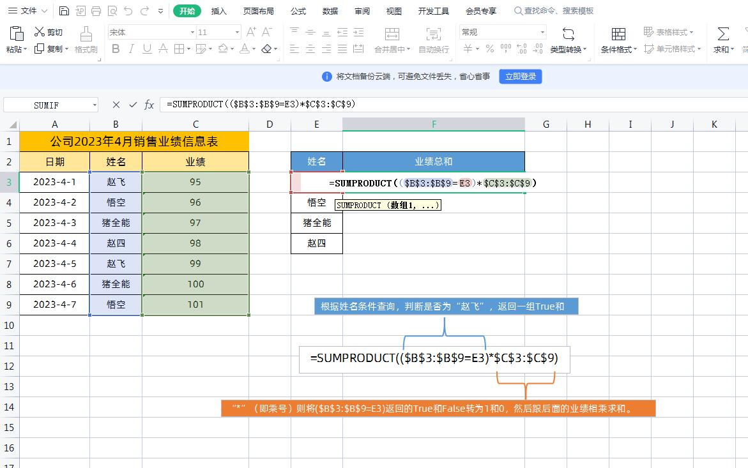This screenshot has height=468, width=748.
Task: Expand the Name Box dropdown showing SUMIF
Action: tap(95, 105)
